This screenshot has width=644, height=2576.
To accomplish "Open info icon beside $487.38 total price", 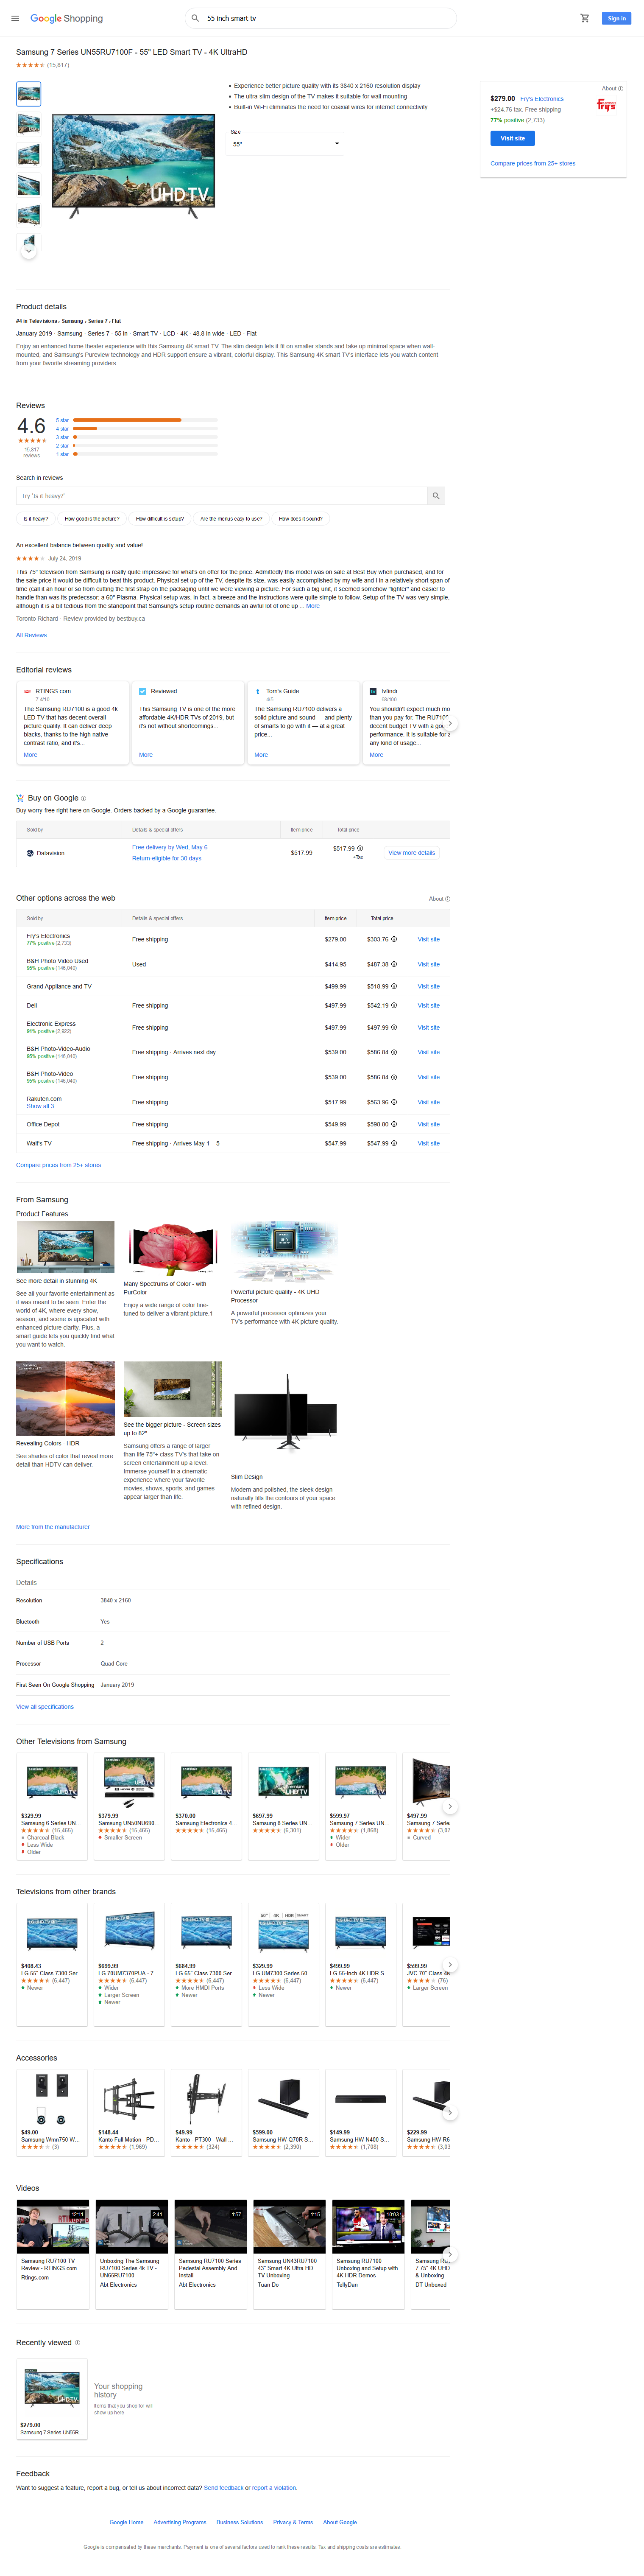I will (x=394, y=964).
